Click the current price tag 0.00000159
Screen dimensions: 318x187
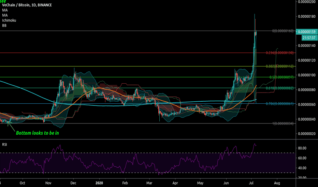pyautogui.click(x=307, y=32)
